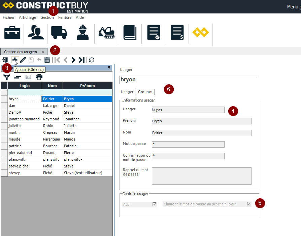Click the pencil edit icon

[x=23, y=60]
